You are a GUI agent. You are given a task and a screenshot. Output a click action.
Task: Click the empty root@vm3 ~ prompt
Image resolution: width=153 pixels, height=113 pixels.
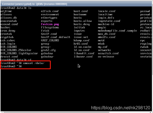point(11,66)
